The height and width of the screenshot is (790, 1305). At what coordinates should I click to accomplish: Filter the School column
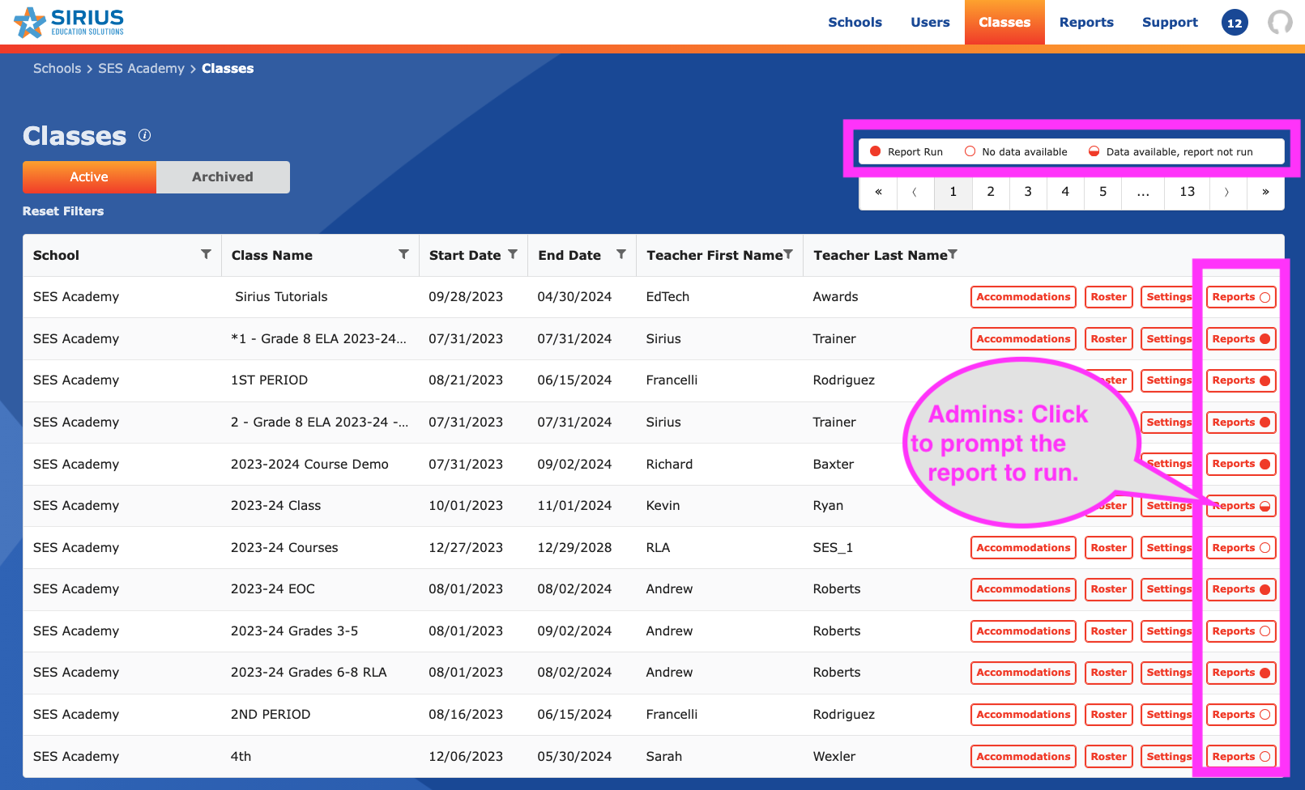pyautogui.click(x=206, y=254)
